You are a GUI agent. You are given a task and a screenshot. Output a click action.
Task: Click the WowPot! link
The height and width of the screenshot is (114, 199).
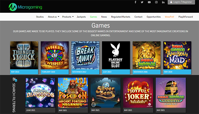coord(169,17)
